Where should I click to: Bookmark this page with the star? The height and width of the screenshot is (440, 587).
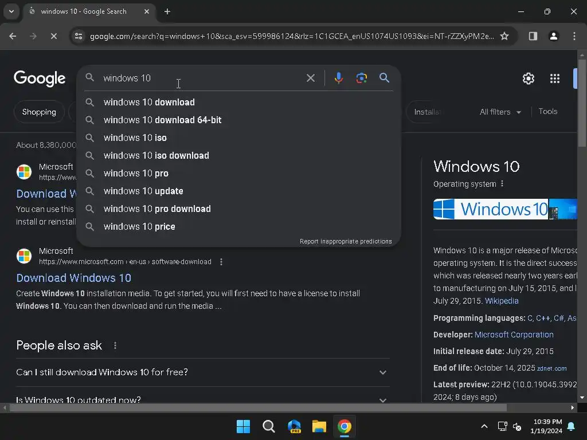tap(504, 36)
